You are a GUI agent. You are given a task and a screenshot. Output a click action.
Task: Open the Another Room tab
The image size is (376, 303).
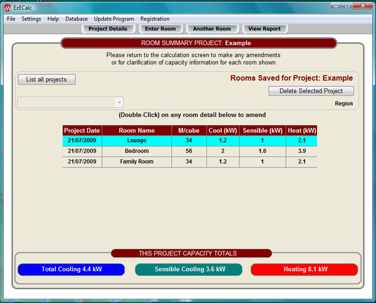[212, 29]
